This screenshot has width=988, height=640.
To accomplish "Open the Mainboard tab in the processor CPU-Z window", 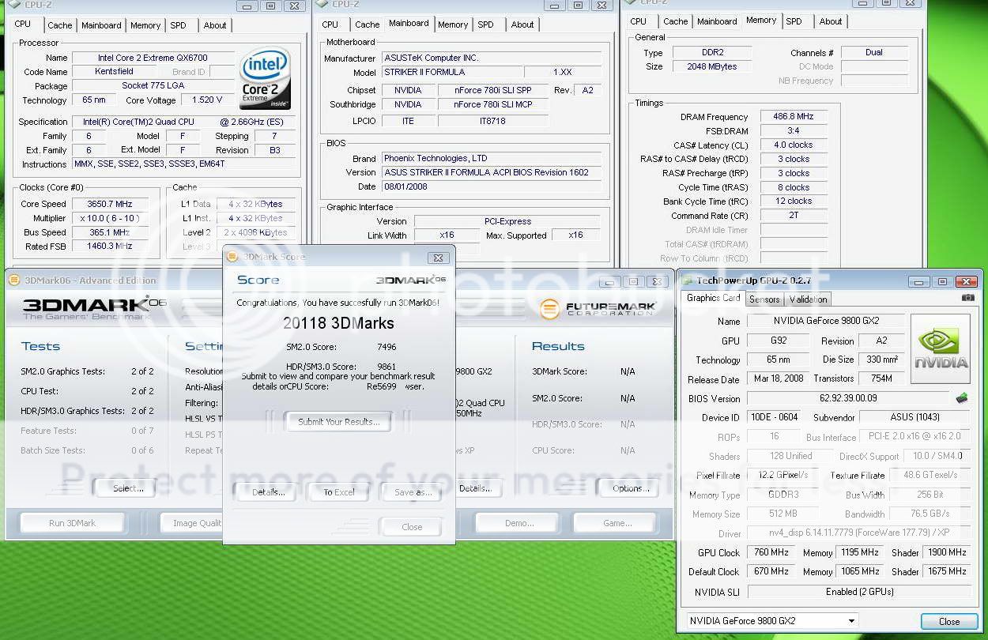I will 102,25.
